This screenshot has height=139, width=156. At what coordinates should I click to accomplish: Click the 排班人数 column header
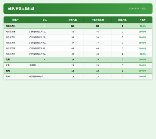73,20
